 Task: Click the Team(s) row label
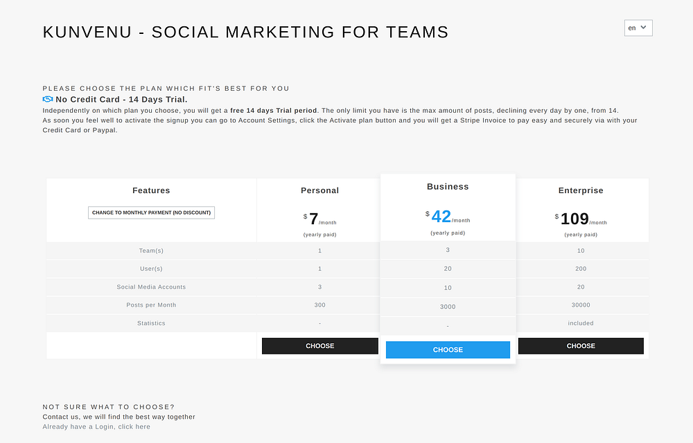coord(151,251)
